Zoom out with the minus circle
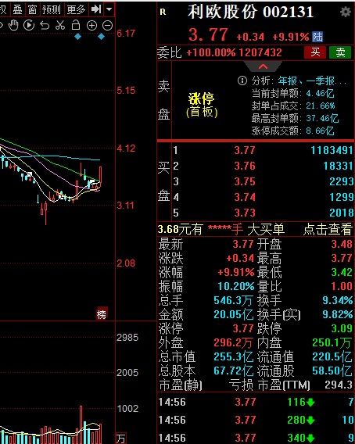 [107, 26]
